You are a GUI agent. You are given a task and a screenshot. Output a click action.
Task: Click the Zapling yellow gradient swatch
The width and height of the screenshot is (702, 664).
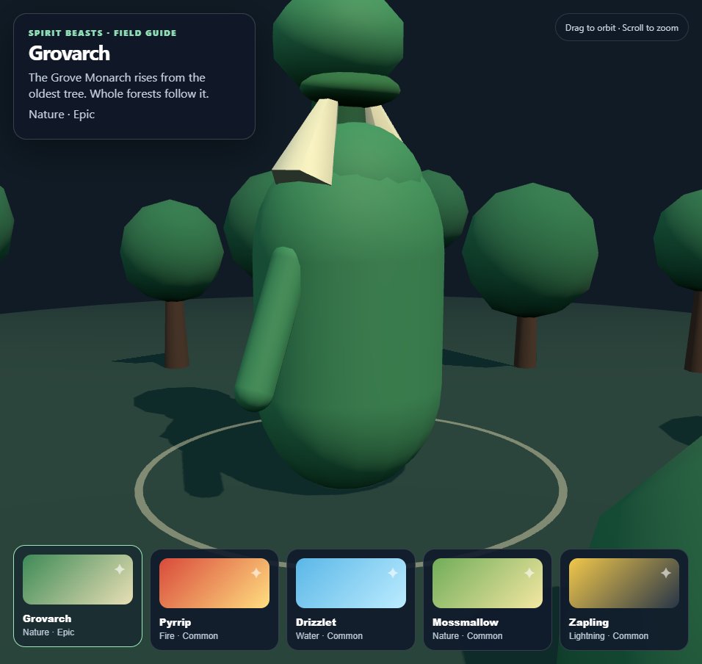tap(624, 583)
